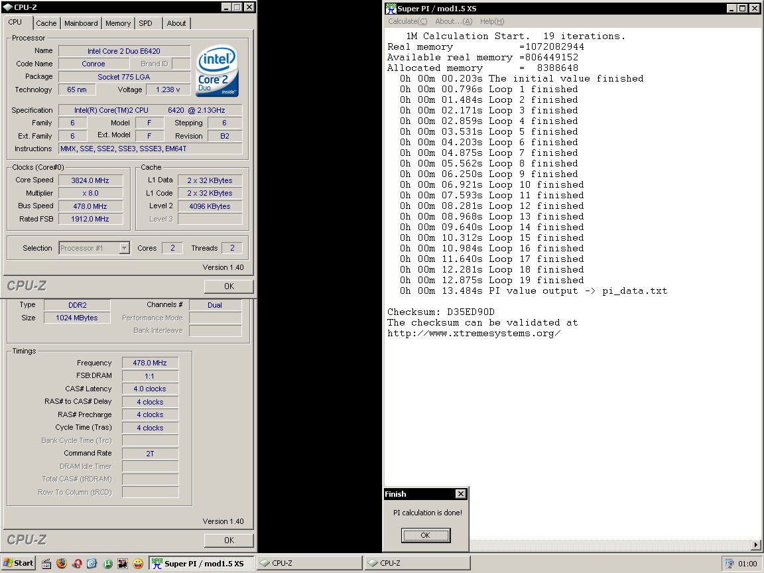Viewport: 764px width, 573px height.
Task: Click the Technology value 65 nm
Action: 77,90
